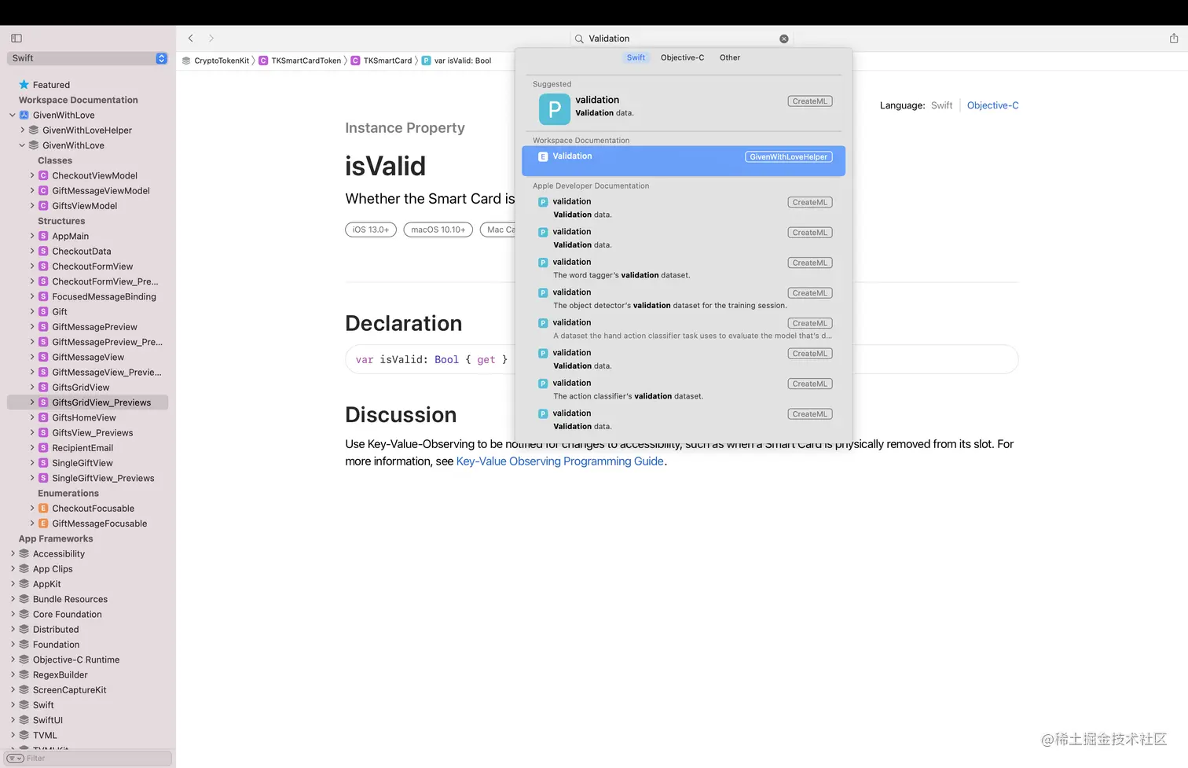Viewport: 1188px width, 768px height.
Task: Go back with the left chevron
Action: 190,38
